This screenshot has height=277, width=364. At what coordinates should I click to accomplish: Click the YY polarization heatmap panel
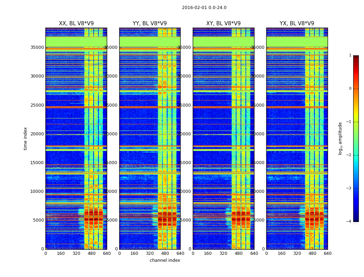[150, 138]
